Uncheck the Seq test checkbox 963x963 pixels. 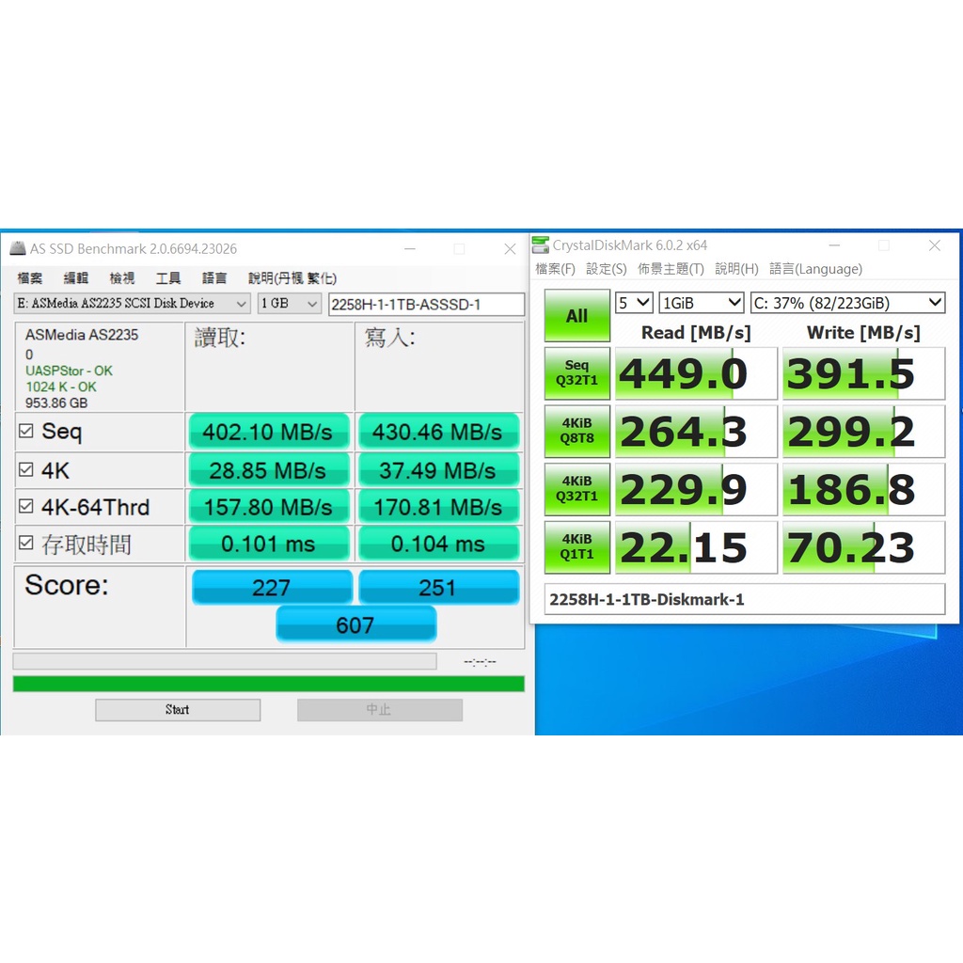(x=26, y=432)
